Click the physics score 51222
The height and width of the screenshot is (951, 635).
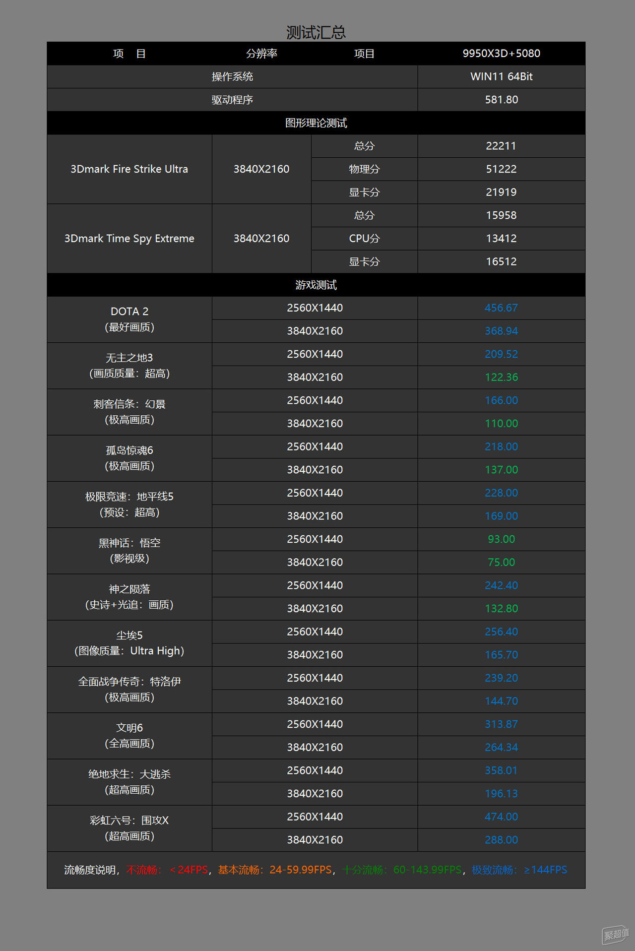[x=501, y=169]
